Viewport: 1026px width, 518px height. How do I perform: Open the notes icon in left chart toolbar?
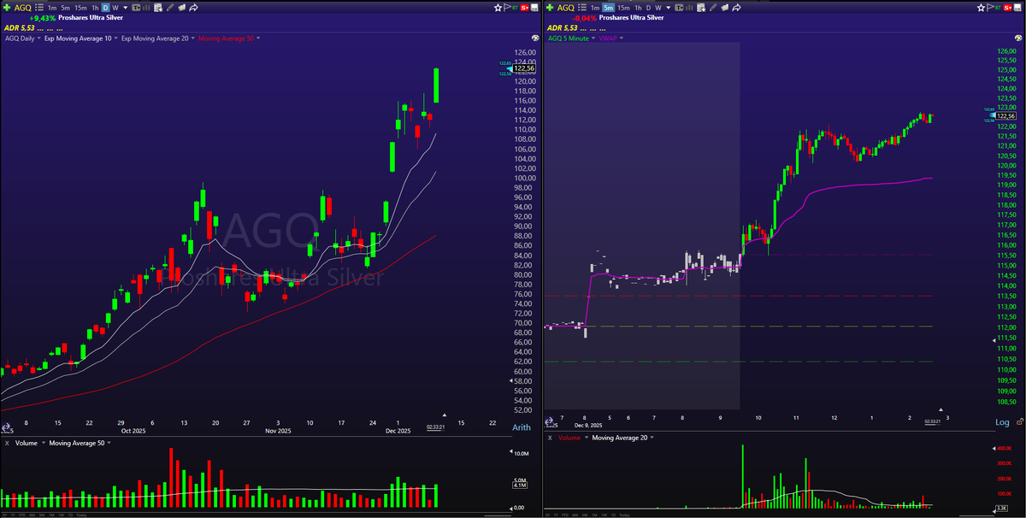(157, 8)
